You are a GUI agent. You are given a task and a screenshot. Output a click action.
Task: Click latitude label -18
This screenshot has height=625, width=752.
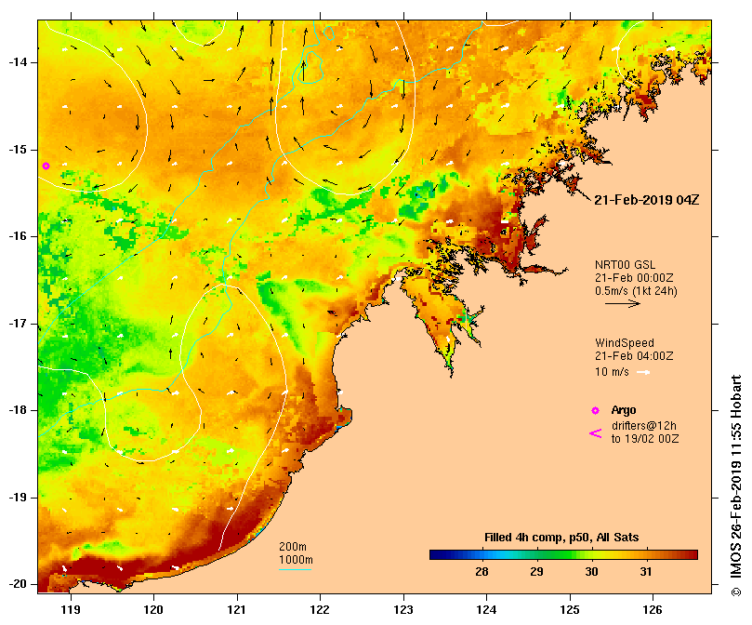[x=18, y=410]
